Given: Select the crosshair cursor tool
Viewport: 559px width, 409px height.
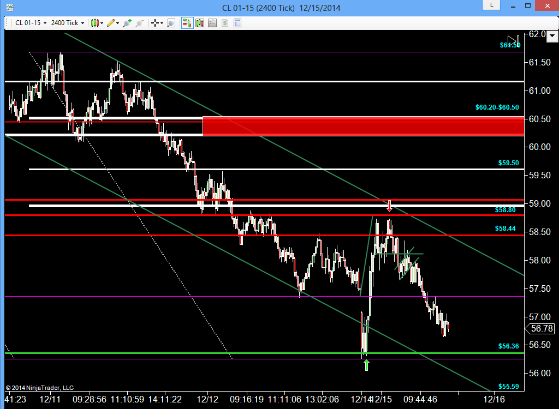Looking at the screenshot, I should (x=154, y=23).
